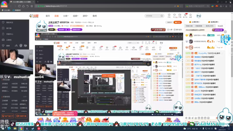Open 排行榜 in left sidebar

coord(7,28)
